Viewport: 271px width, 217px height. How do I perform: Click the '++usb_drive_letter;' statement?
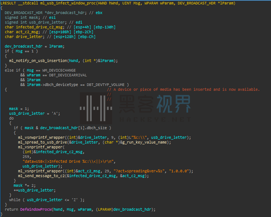(34, 190)
